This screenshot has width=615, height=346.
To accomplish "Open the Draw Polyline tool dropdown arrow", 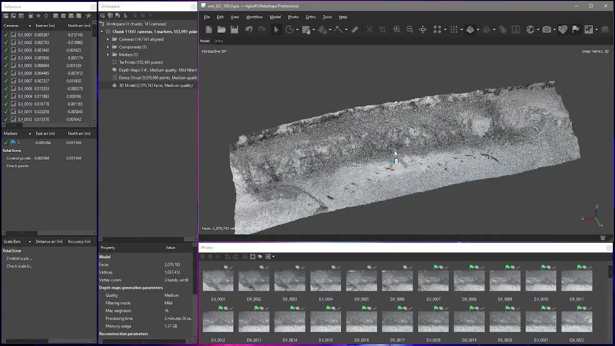I will (x=345, y=30).
